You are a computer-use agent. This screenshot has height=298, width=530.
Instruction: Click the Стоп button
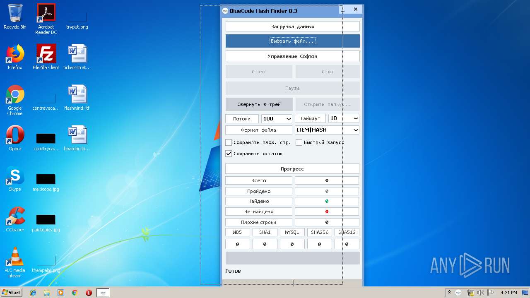[x=328, y=72]
